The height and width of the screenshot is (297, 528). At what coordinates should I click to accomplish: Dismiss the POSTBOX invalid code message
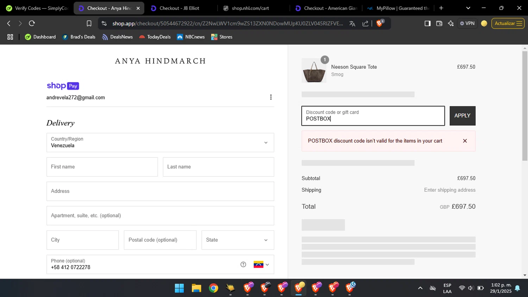(x=465, y=141)
